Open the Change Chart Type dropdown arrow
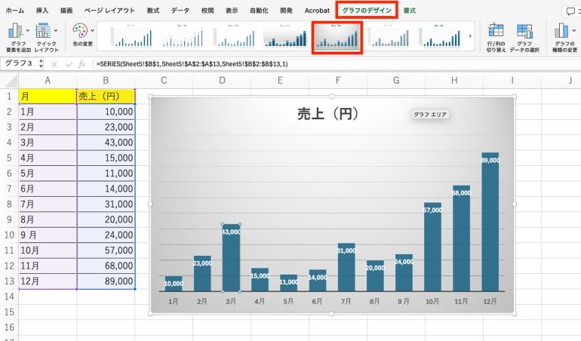The height and width of the screenshot is (341, 581). pos(574,30)
